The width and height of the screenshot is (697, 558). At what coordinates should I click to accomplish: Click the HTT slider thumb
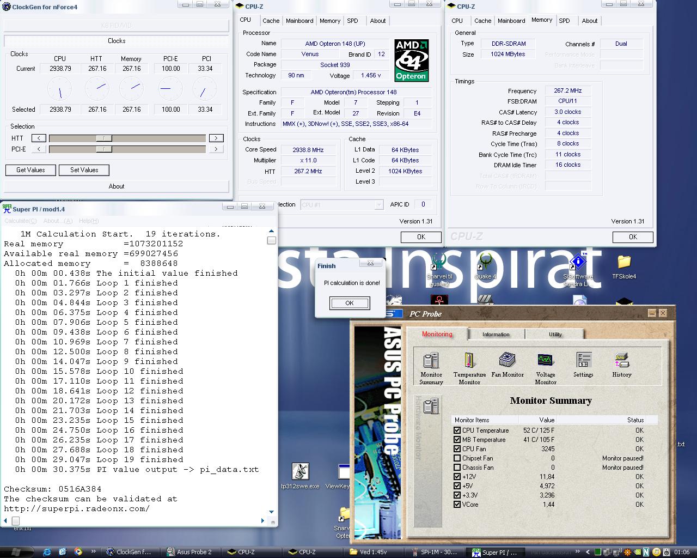(103, 138)
